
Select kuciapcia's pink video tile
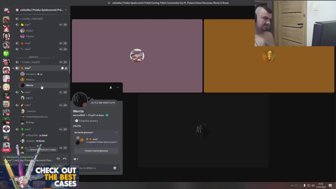137,56
